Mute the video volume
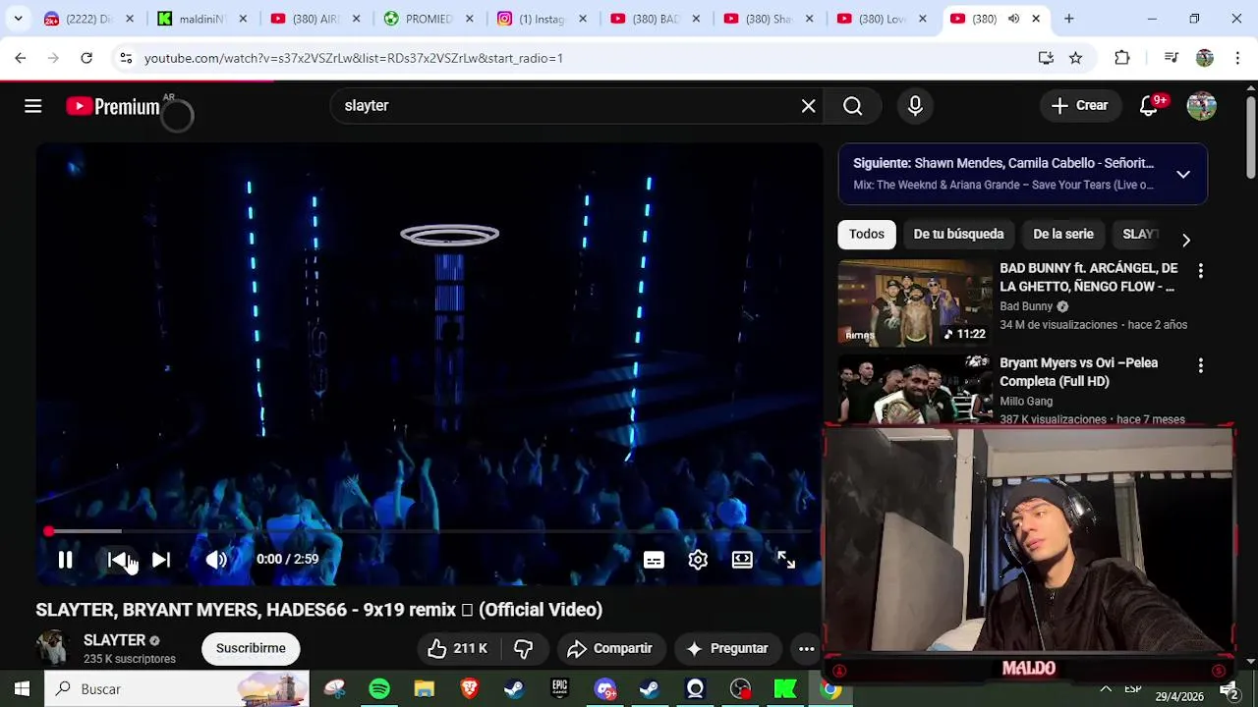 216,560
